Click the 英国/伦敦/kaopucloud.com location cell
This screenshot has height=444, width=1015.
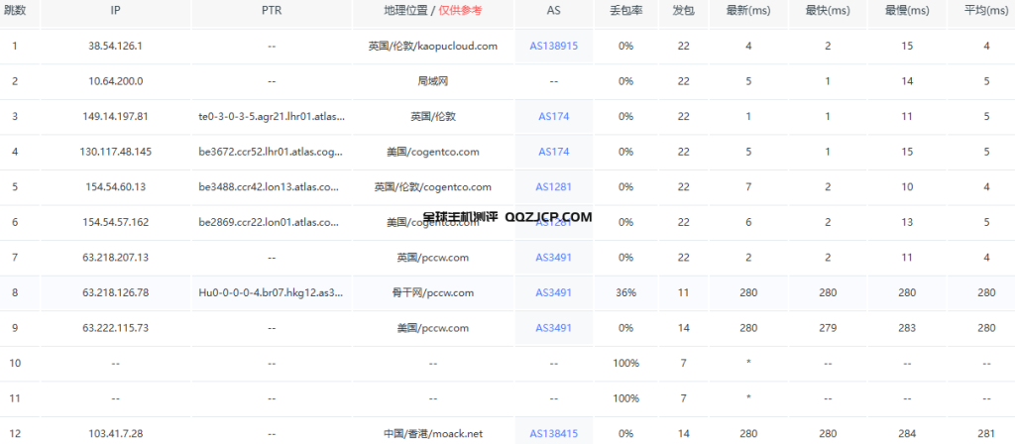tap(430, 46)
